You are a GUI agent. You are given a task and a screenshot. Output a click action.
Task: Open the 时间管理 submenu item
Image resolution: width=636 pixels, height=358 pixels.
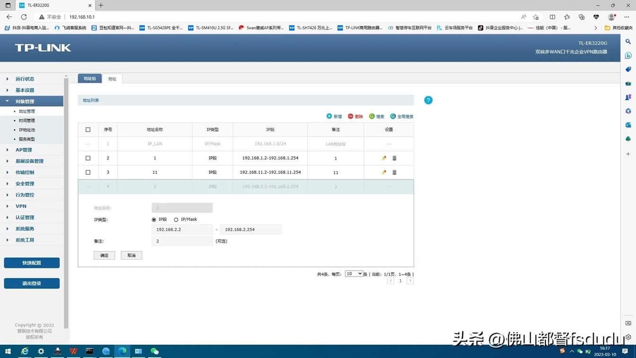point(27,121)
